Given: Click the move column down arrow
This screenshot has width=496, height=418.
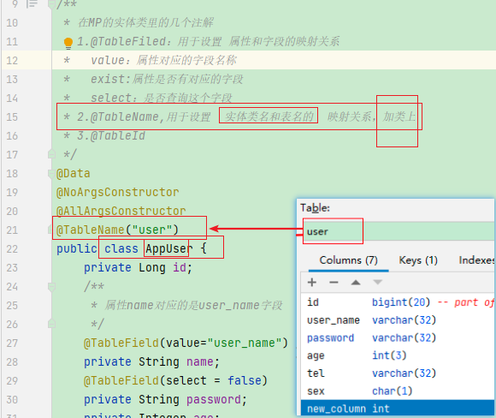Looking at the screenshot, I should (377, 282).
